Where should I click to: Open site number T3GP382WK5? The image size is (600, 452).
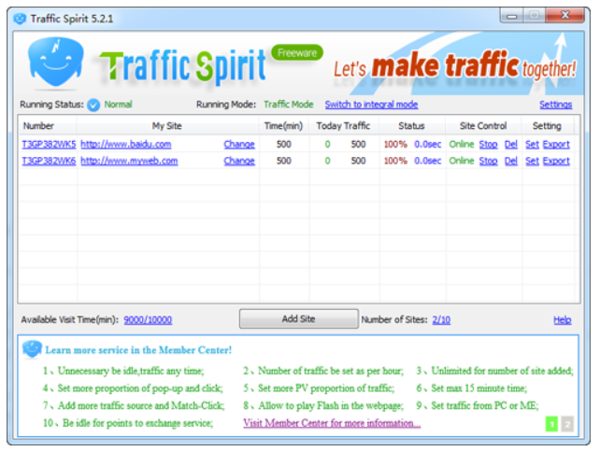(49, 144)
